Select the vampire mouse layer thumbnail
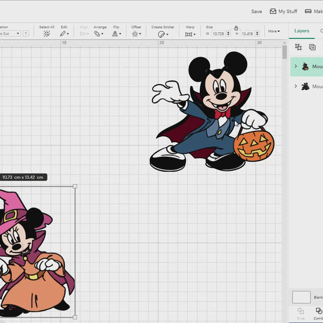 pos(305,86)
